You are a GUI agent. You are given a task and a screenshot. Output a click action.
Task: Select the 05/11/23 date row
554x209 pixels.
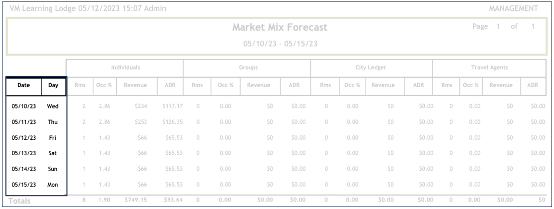click(23, 122)
